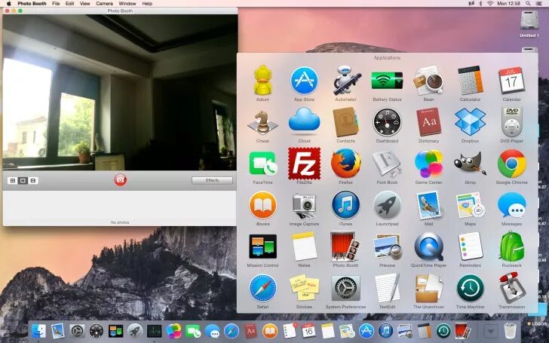Screen dimensions: 549x343
Task: Launch FileZilla app
Action: click(x=304, y=164)
